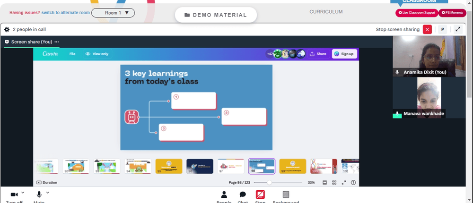Click the P button in call header
The height and width of the screenshot is (203, 473).
443,30
